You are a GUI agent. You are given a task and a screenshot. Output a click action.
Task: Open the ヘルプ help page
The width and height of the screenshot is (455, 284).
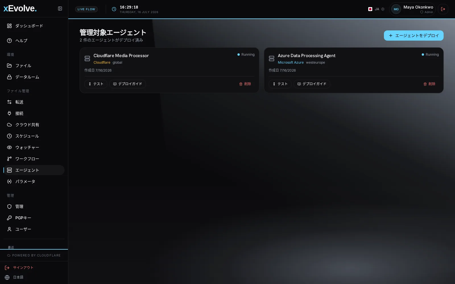coord(34,41)
